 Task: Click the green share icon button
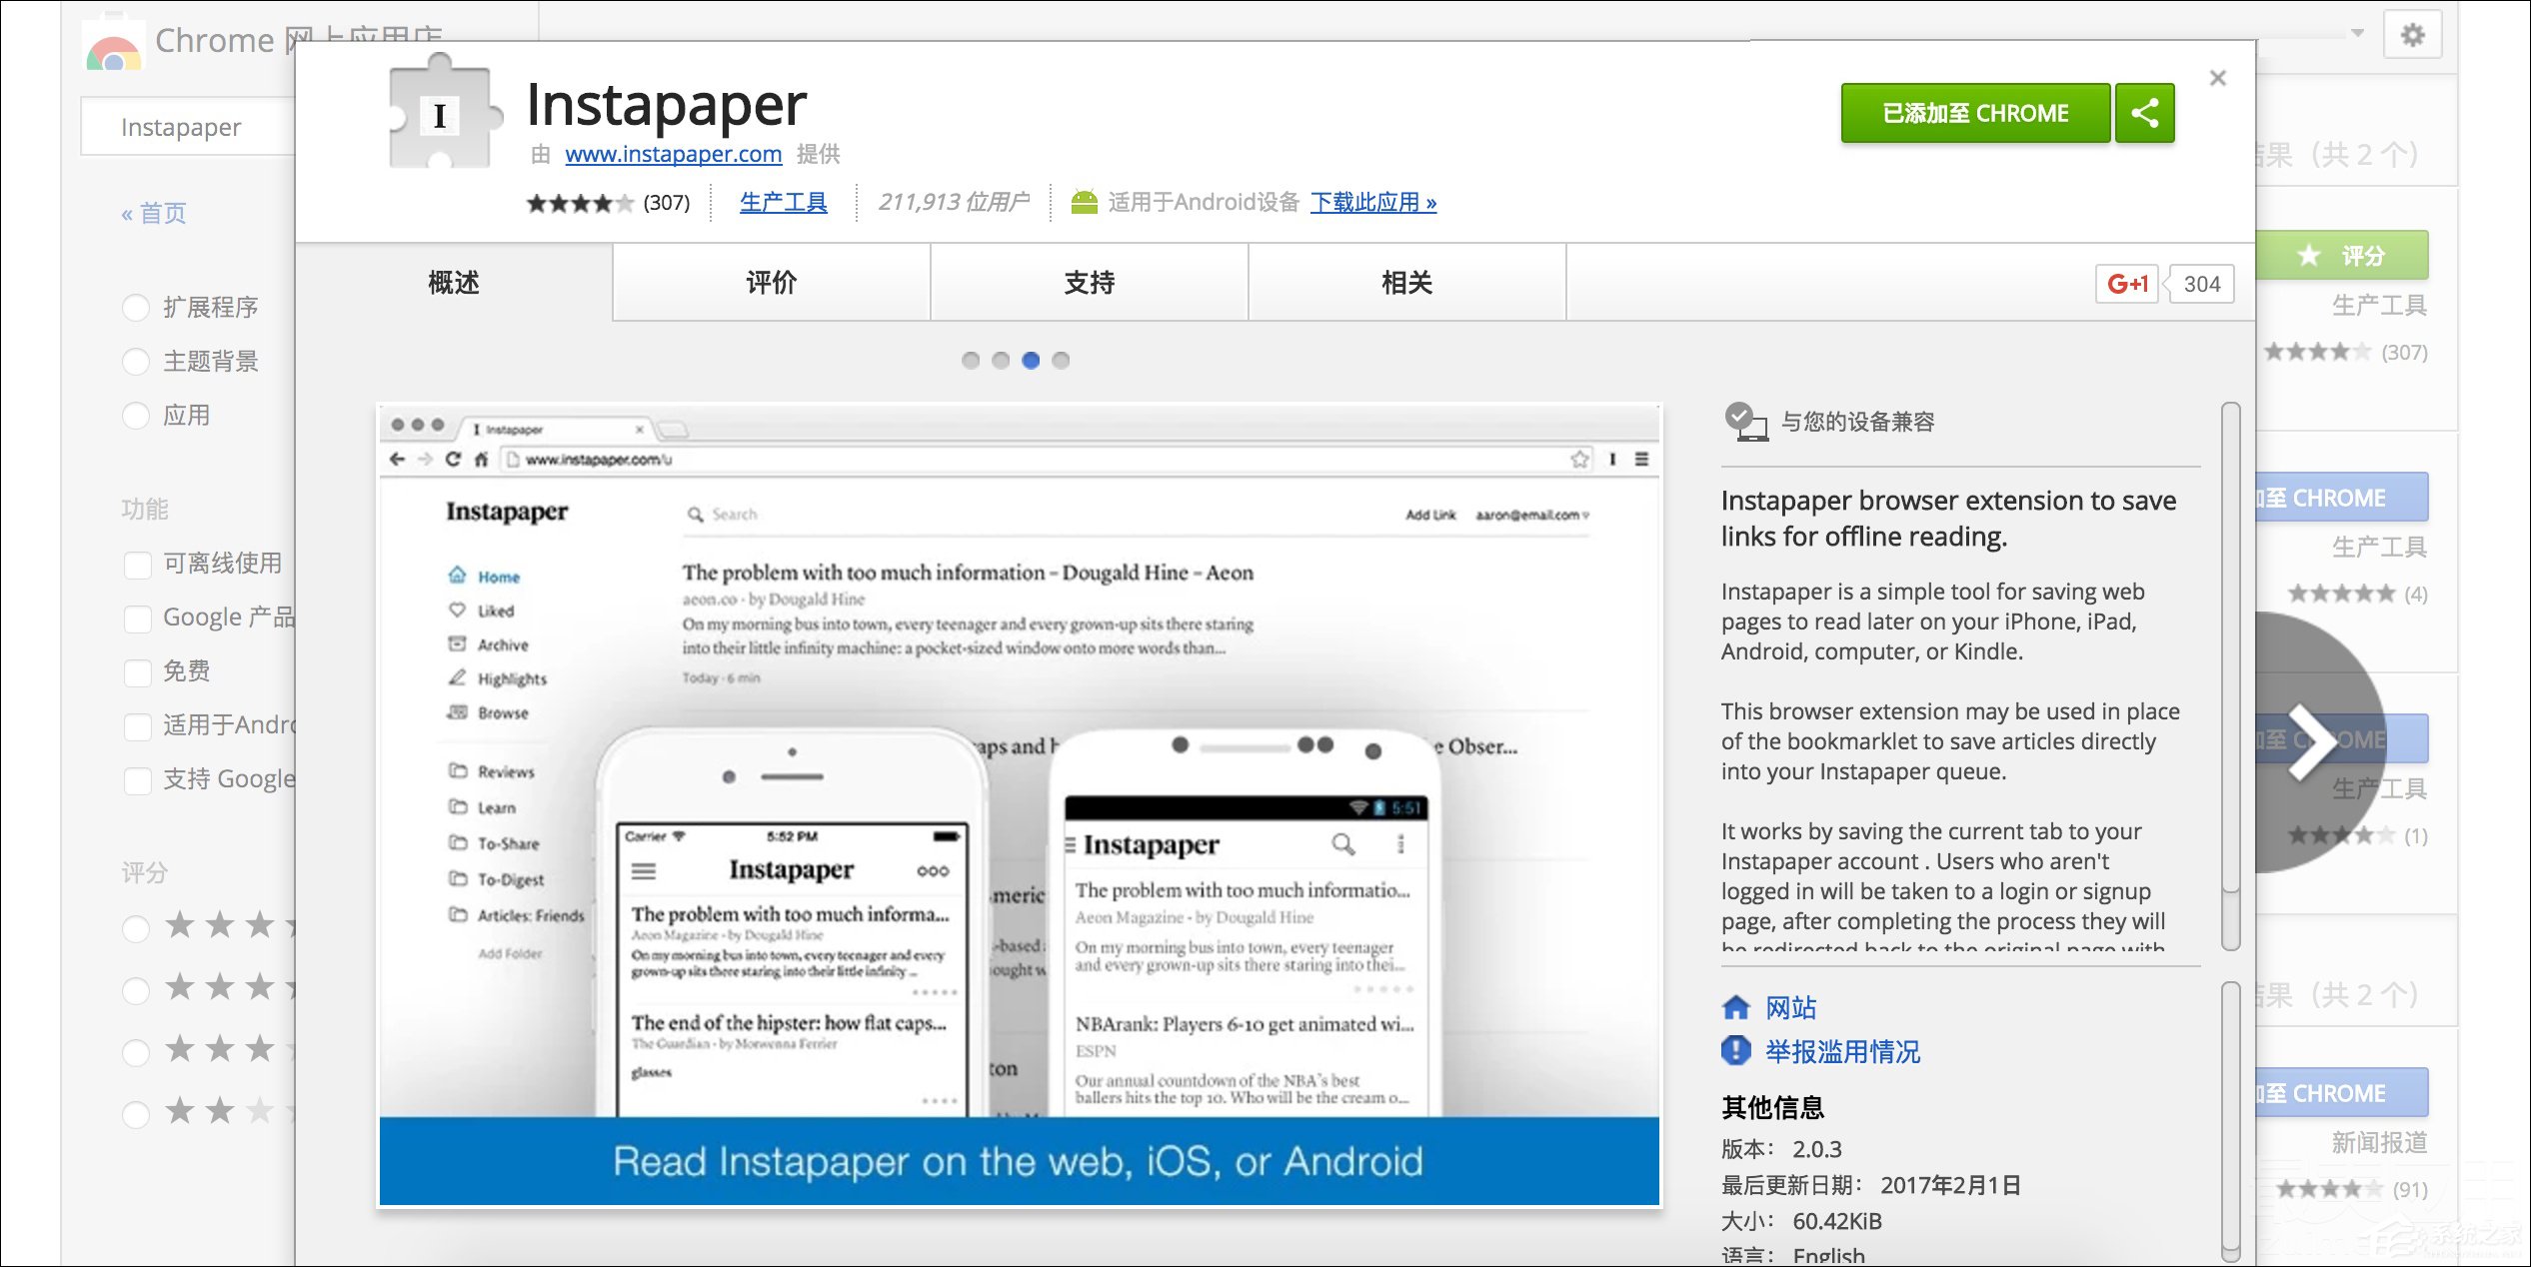(2144, 113)
